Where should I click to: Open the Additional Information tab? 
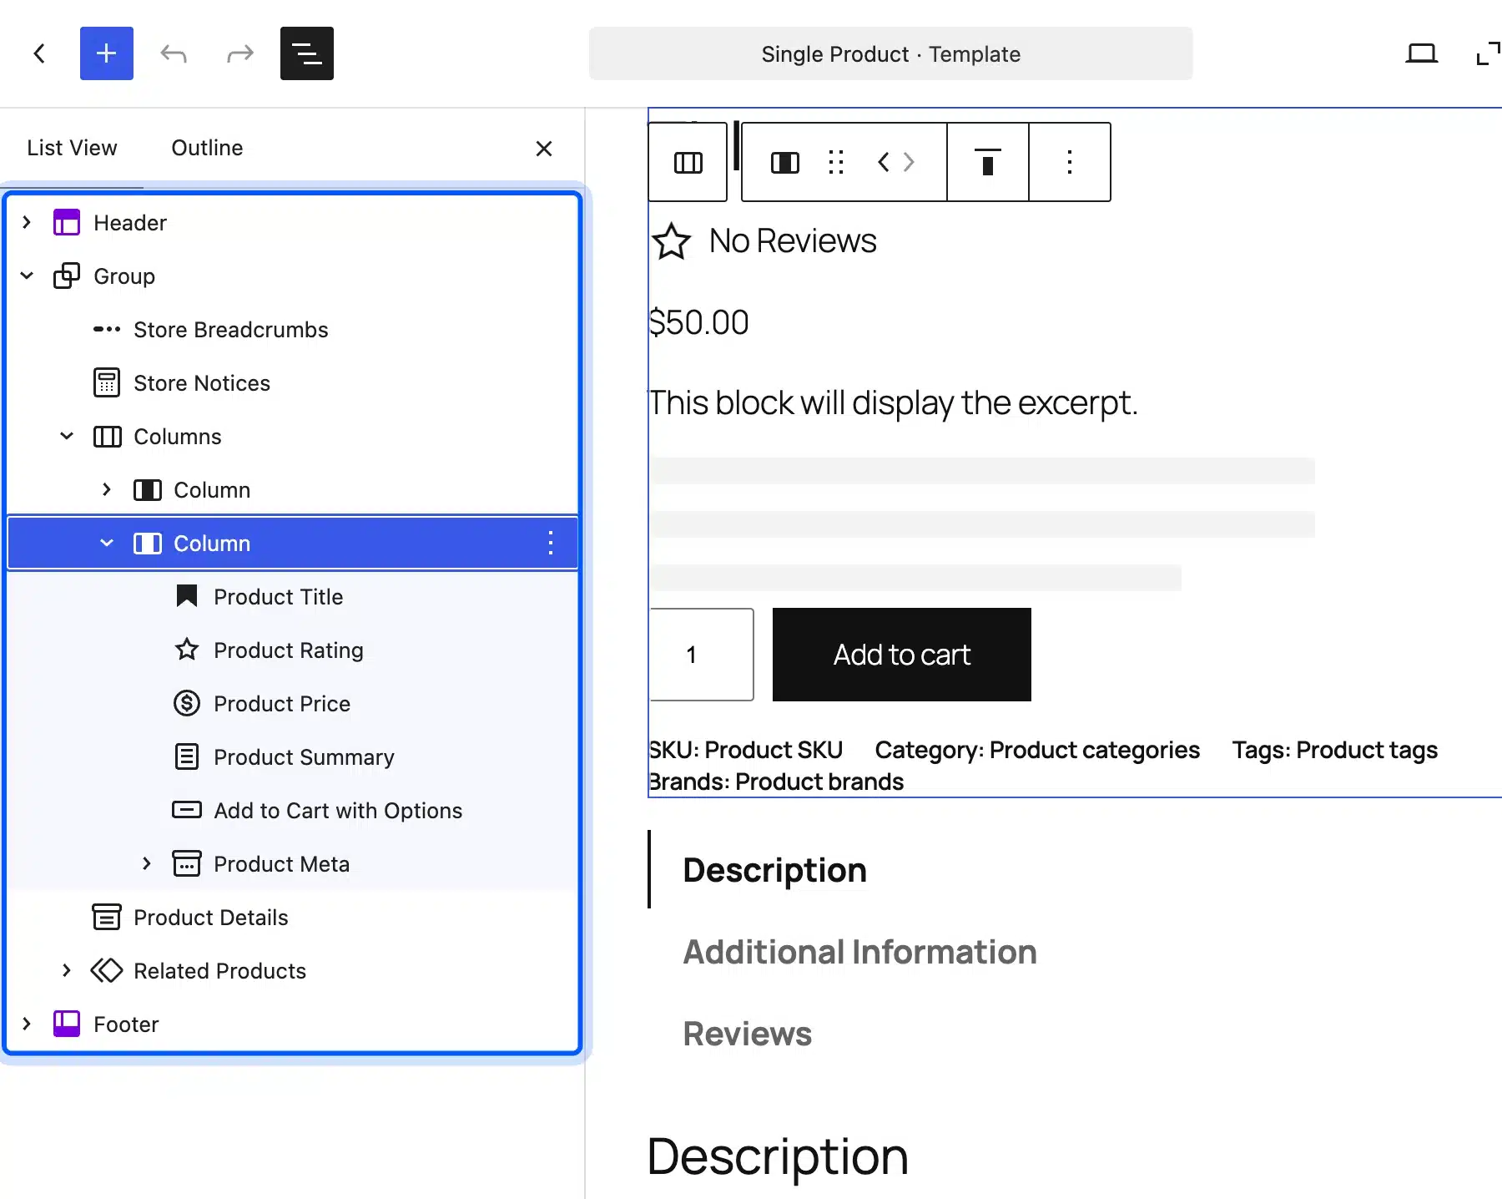[x=859, y=952]
